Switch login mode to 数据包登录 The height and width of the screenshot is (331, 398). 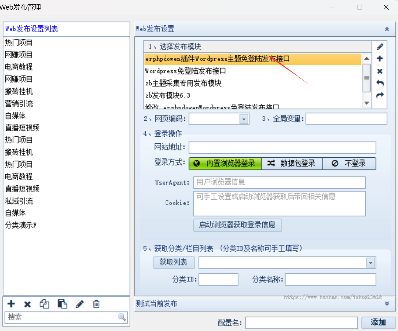292,164
